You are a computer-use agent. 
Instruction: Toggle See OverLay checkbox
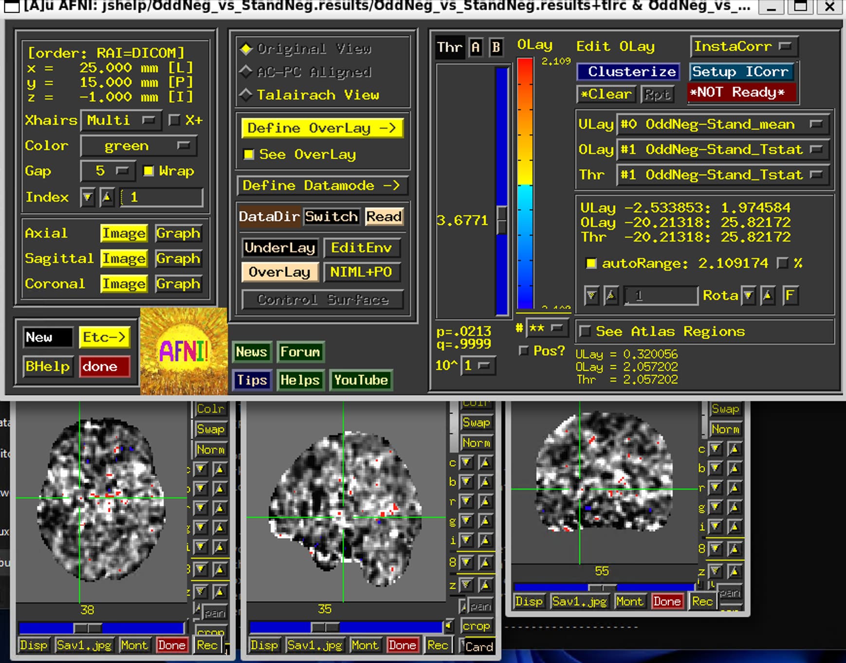249,155
